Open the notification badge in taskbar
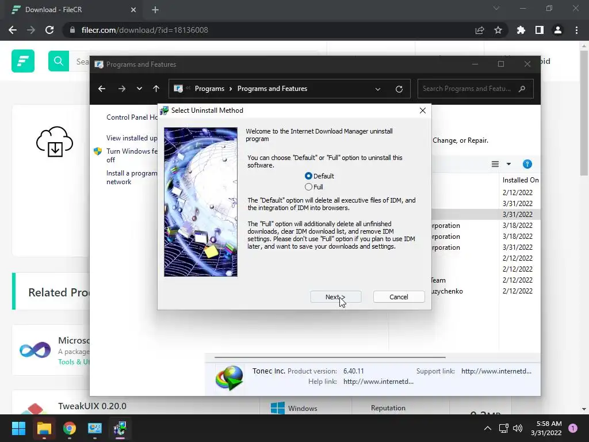Screen dimensions: 589x442 pyautogui.click(x=573, y=428)
